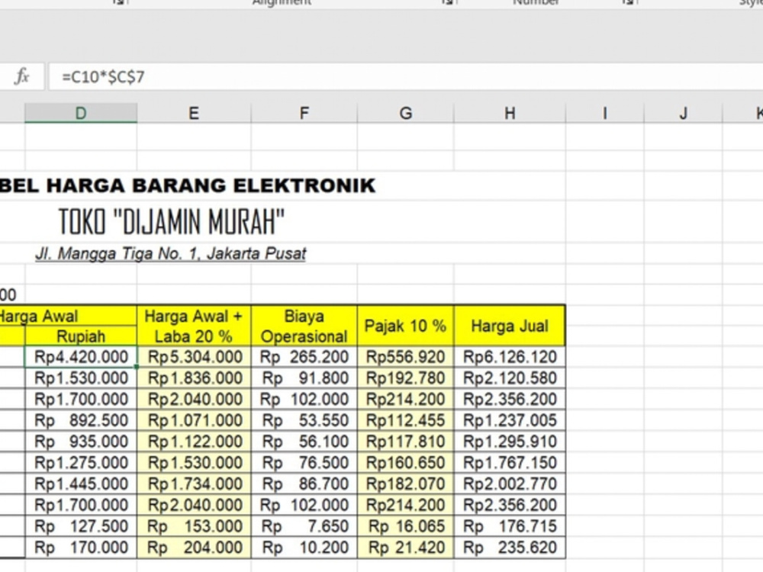The height and width of the screenshot is (572, 763).
Task: Select cell with value Rp 204.000
Action: click(x=194, y=548)
